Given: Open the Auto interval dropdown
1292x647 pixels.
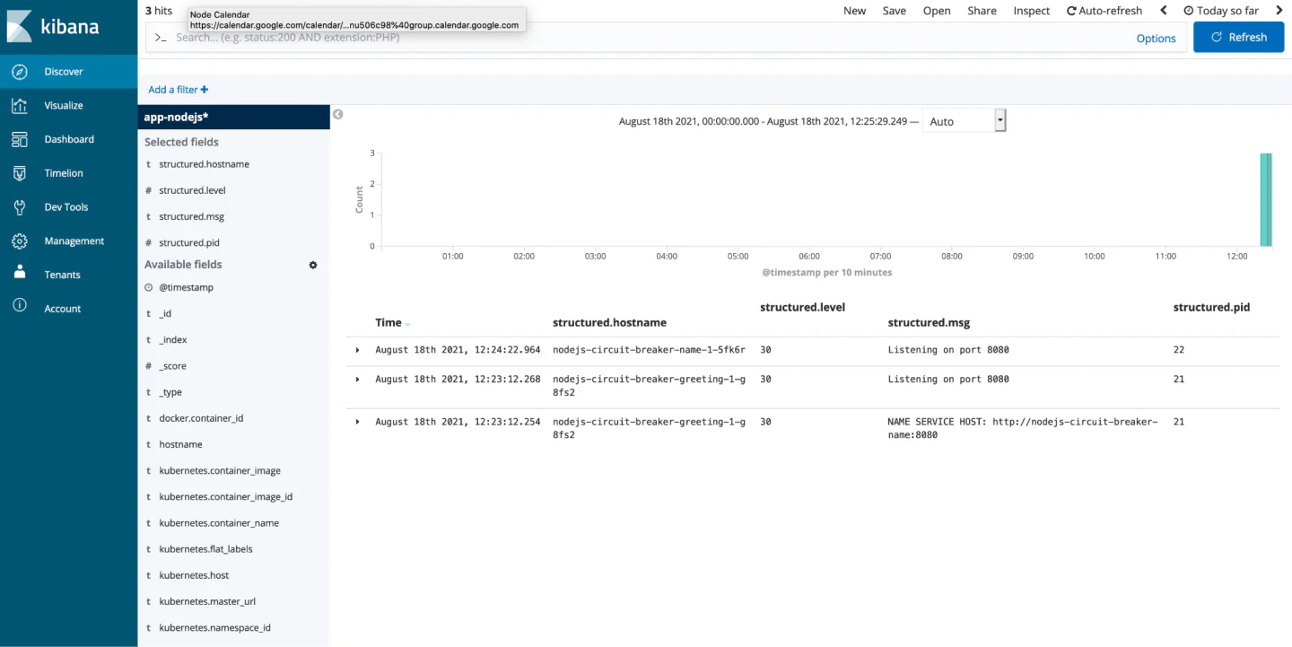Looking at the screenshot, I should tap(964, 121).
